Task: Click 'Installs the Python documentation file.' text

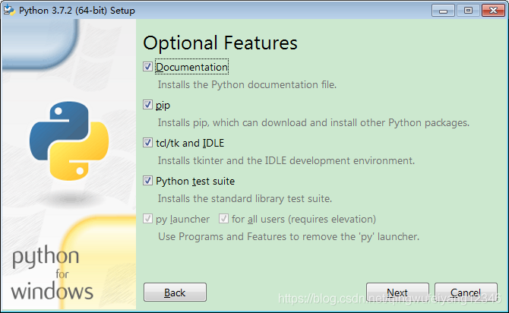Action: pos(247,85)
